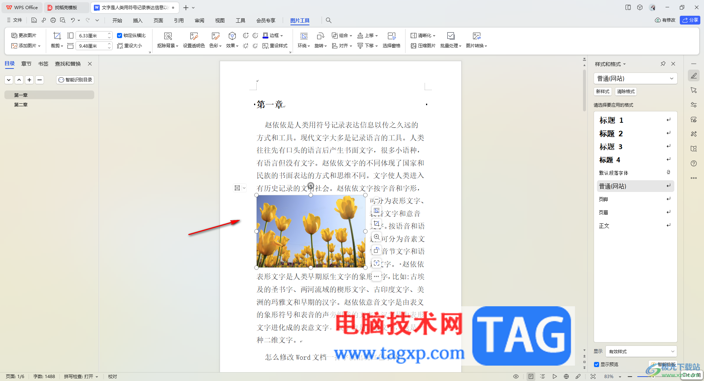704x381 pixels.
Task: Click Reset Size (重设大小) button
Action: tap(129, 46)
